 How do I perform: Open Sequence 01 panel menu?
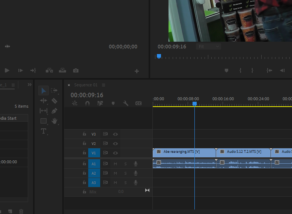[104, 85]
